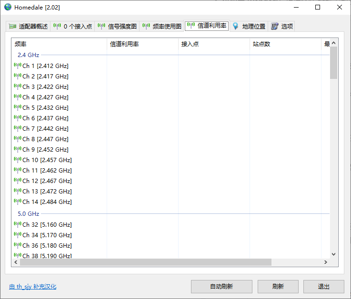
Task: Click antenna icon beside Ch 6 [2.437 GHz]
Action: (18, 118)
